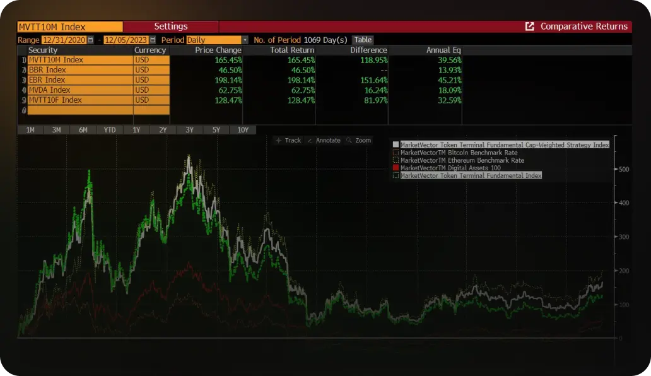Select 10Y time range
Image resolution: width=651 pixels, height=376 pixels.
pyautogui.click(x=243, y=130)
